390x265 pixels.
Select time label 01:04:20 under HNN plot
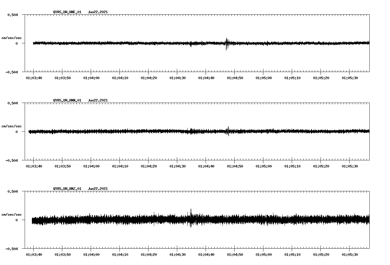tap(149, 166)
